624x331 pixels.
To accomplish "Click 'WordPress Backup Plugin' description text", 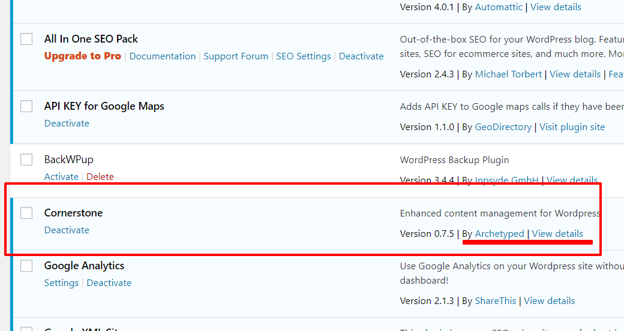I will pos(454,160).
